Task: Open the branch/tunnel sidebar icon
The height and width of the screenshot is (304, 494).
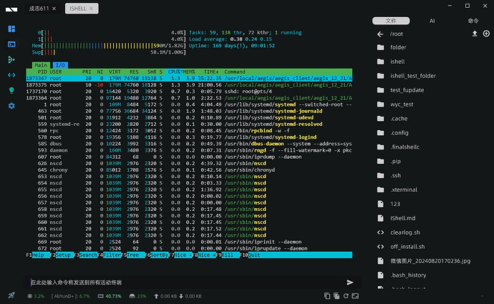Action: click(x=11, y=59)
